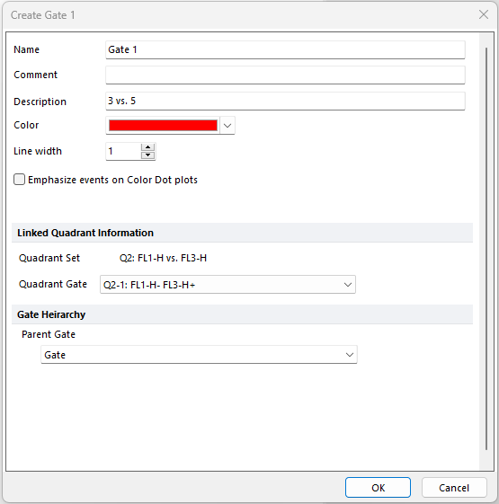
Task: Close the Create Gate 1 dialog
Action: pos(484,14)
